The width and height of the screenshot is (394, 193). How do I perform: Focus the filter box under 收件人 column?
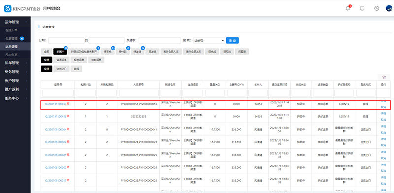[x=258, y=93]
